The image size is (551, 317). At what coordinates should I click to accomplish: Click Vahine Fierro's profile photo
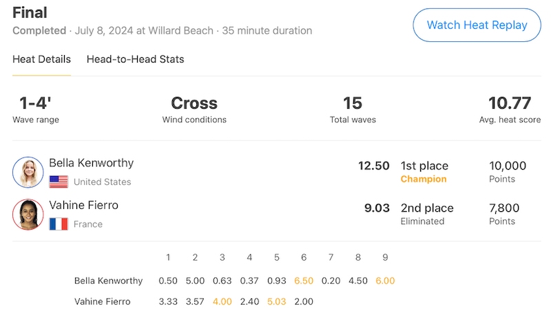coord(28,215)
